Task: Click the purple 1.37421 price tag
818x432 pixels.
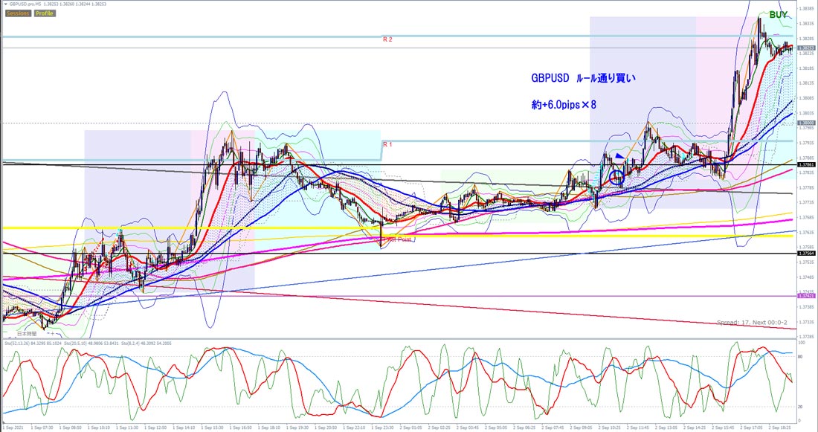Action: click(807, 296)
